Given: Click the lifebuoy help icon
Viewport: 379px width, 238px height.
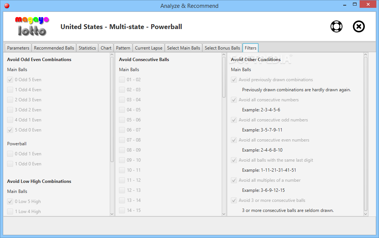Looking at the screenshot, I should [336, 26].
